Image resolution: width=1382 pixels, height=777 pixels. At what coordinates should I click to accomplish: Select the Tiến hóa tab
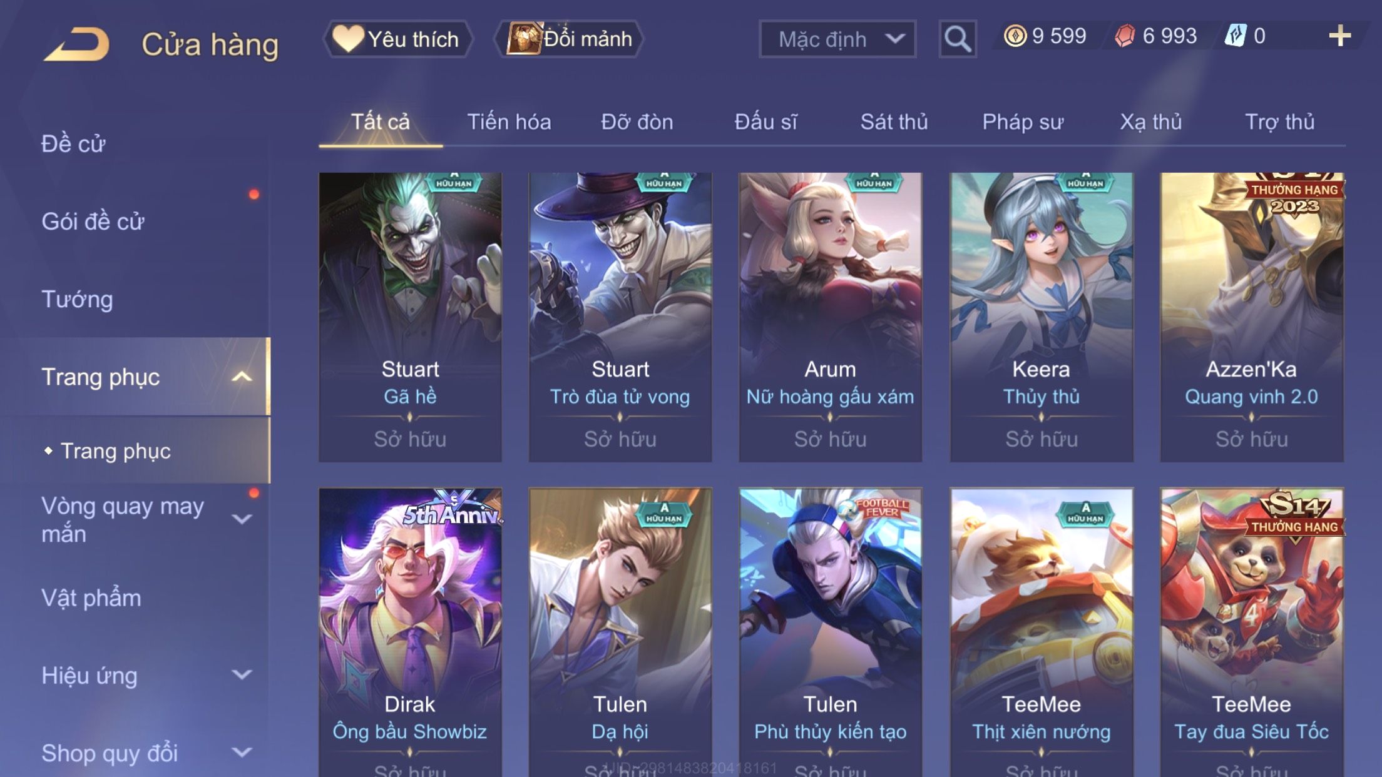[509, 122]
